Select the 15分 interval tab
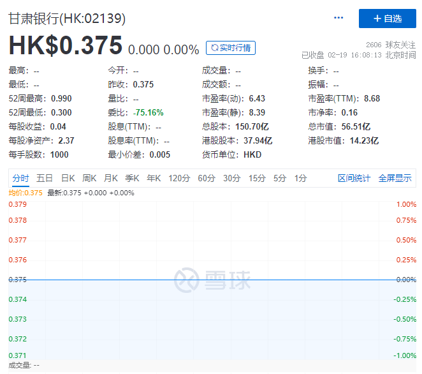 pos(256,178)
